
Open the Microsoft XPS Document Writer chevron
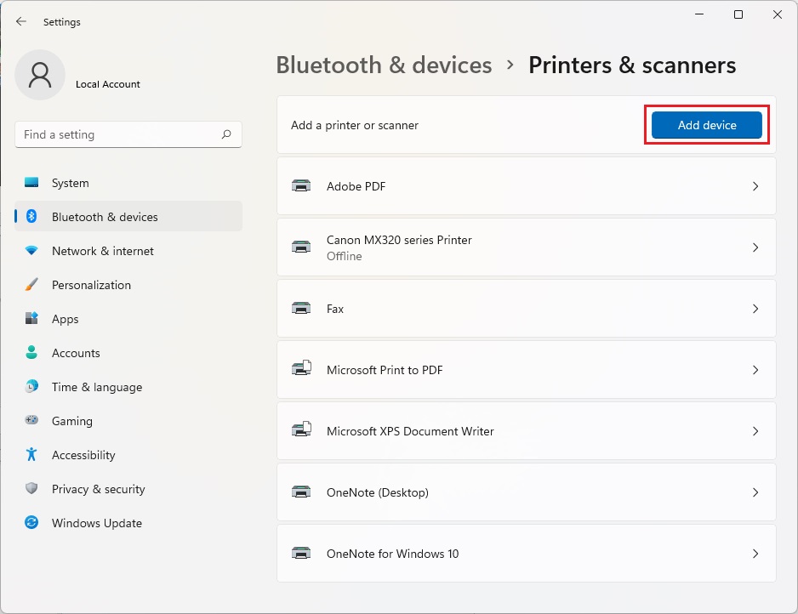pyautogui.click(x=755, y=431)
